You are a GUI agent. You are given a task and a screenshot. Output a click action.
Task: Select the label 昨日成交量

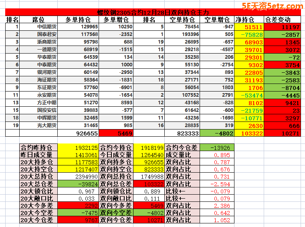(x=38, y=155)
